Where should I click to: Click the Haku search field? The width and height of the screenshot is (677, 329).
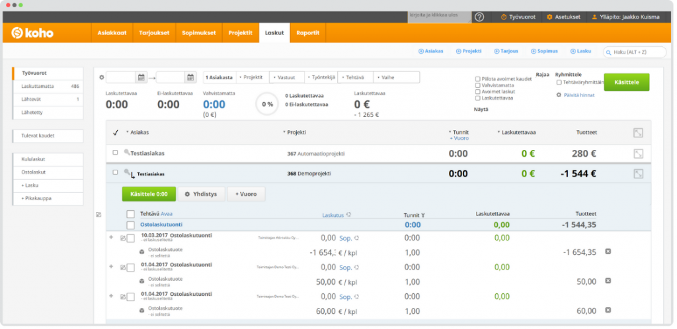pos(635,52)
